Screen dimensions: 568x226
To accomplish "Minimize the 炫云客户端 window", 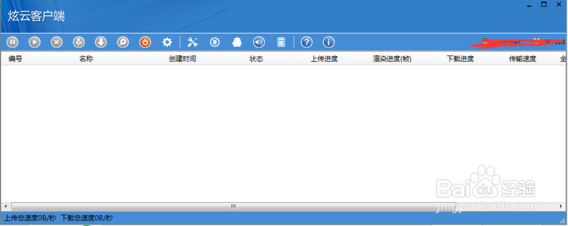I will [529, 6].
